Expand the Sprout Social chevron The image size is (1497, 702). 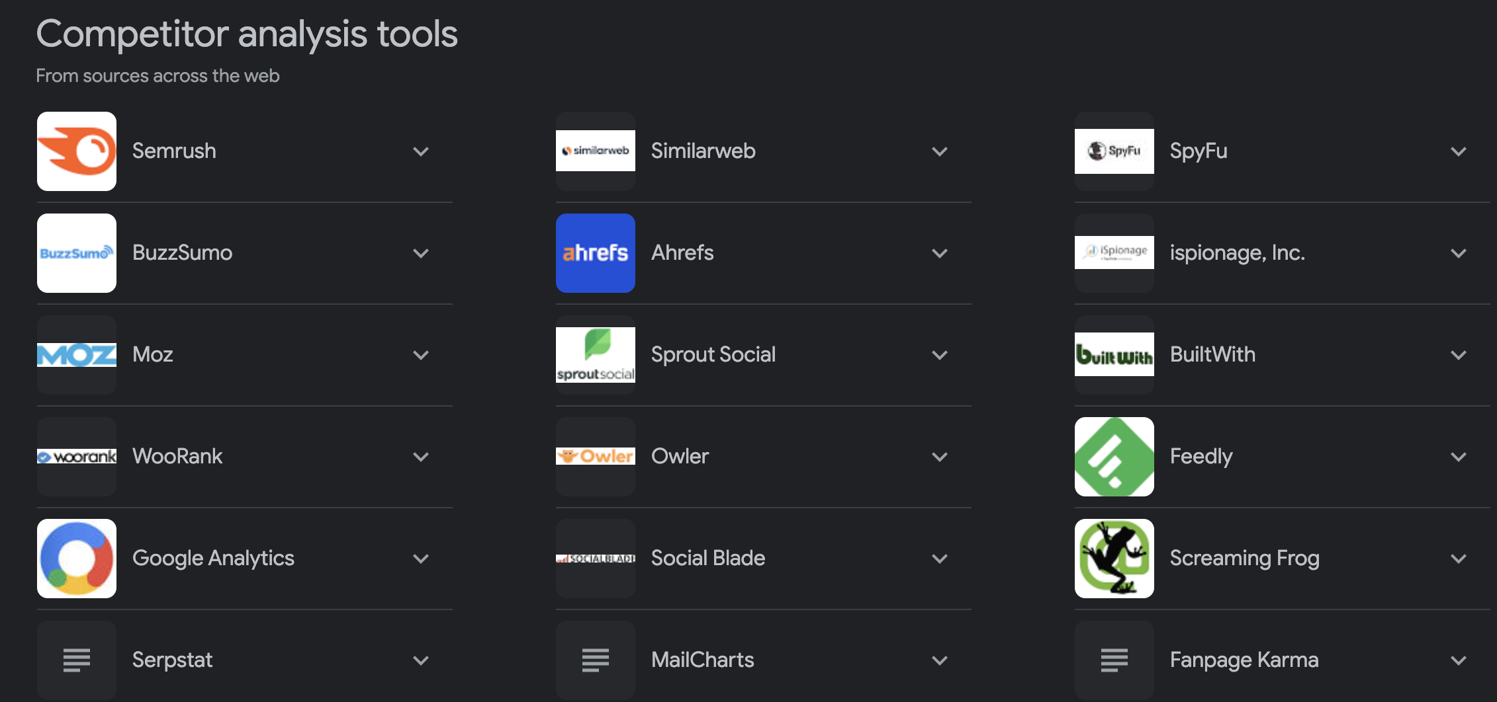(x=940, y=355)
